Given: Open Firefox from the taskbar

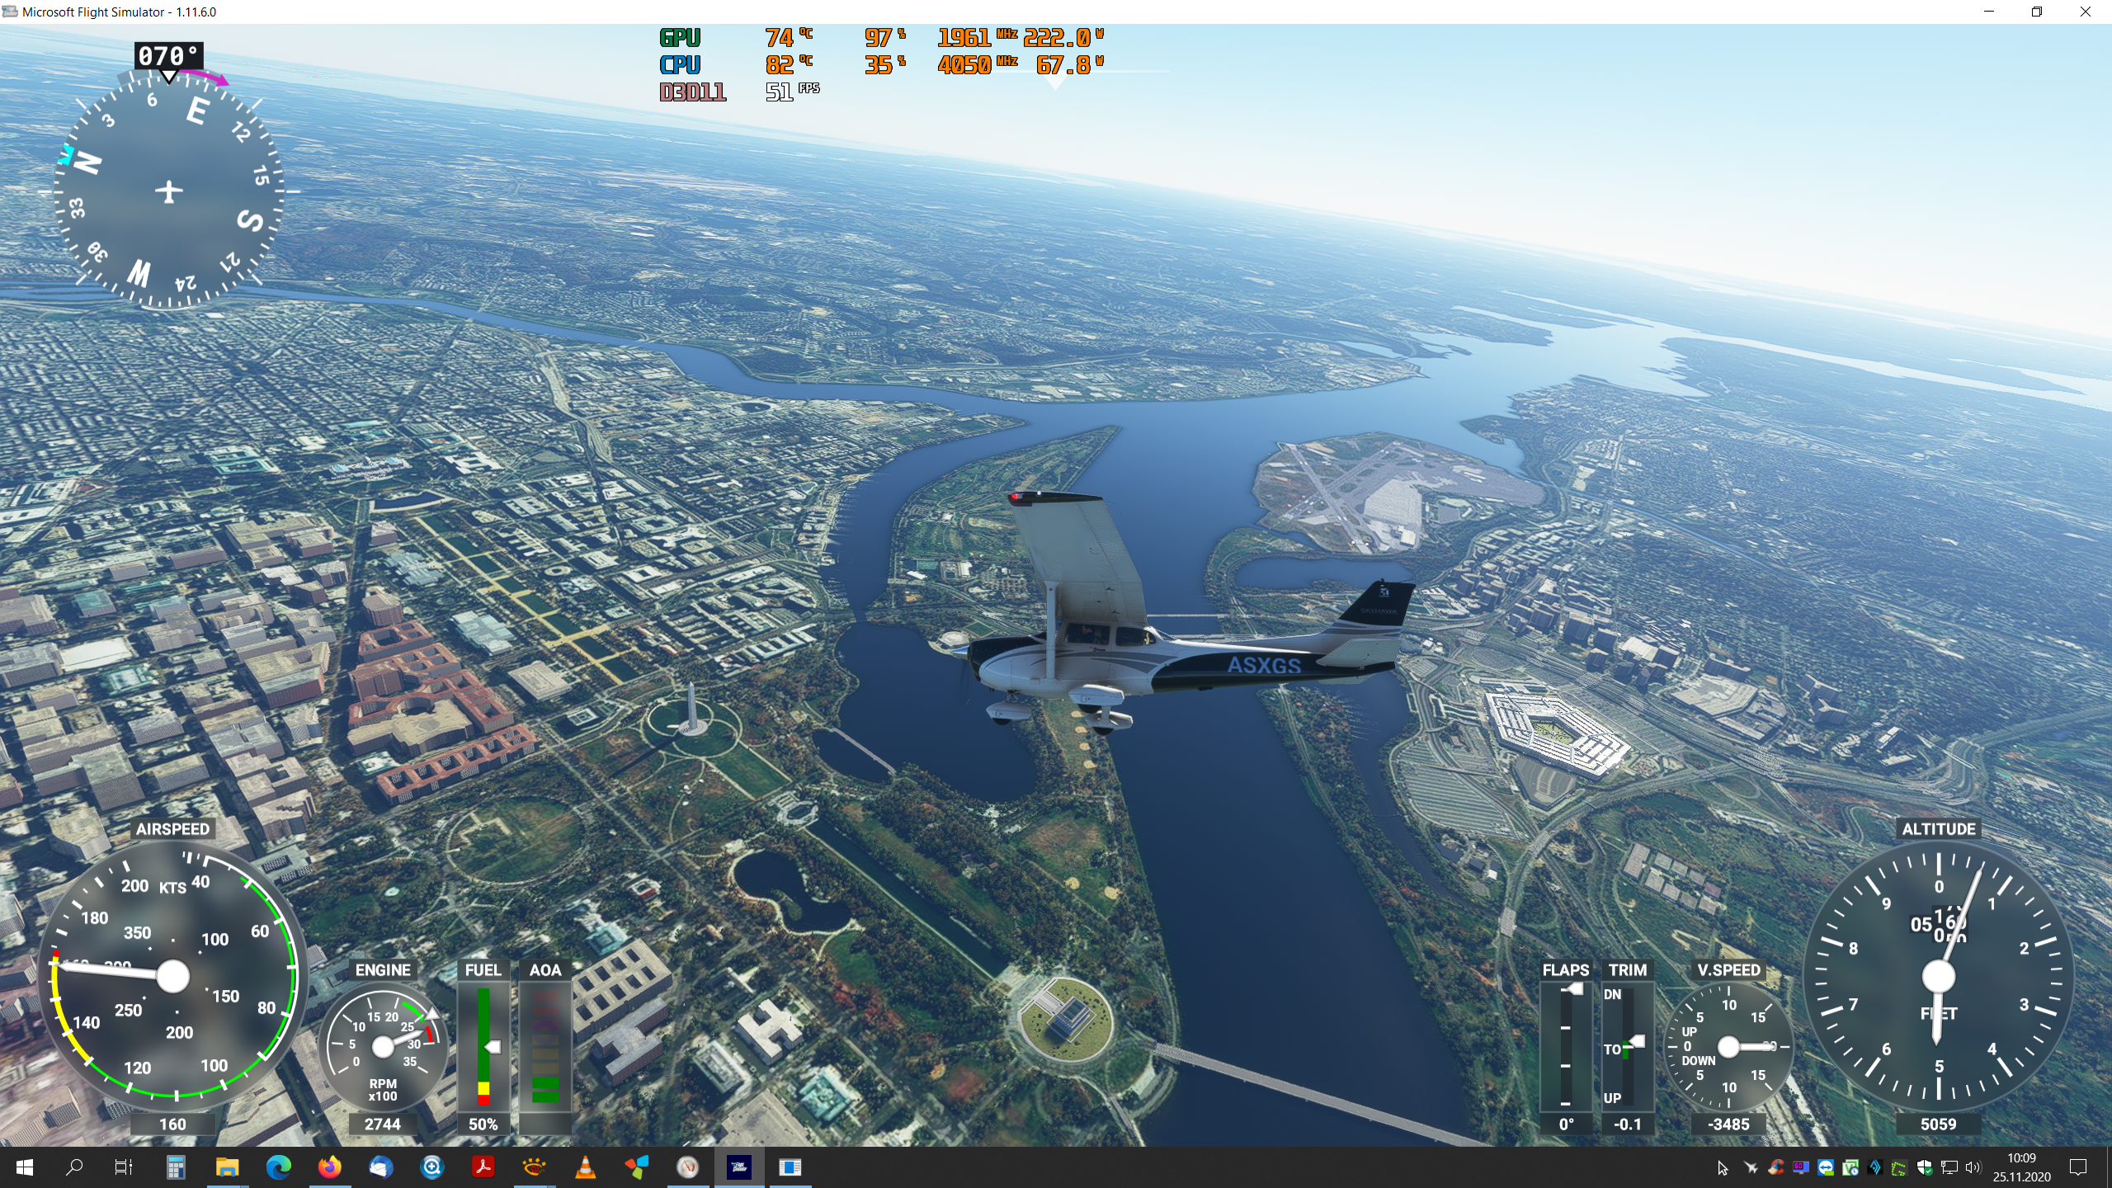Looking at the screenshot, I should tap(329, 1167).
